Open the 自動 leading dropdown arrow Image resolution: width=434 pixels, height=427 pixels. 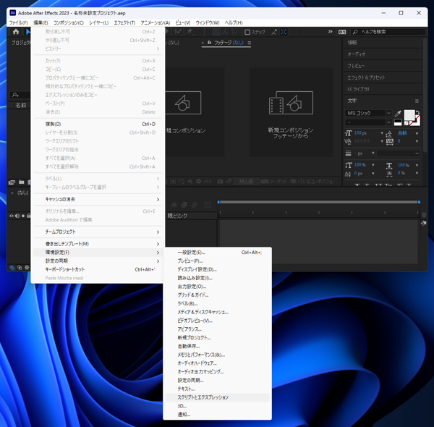[417, 133]
